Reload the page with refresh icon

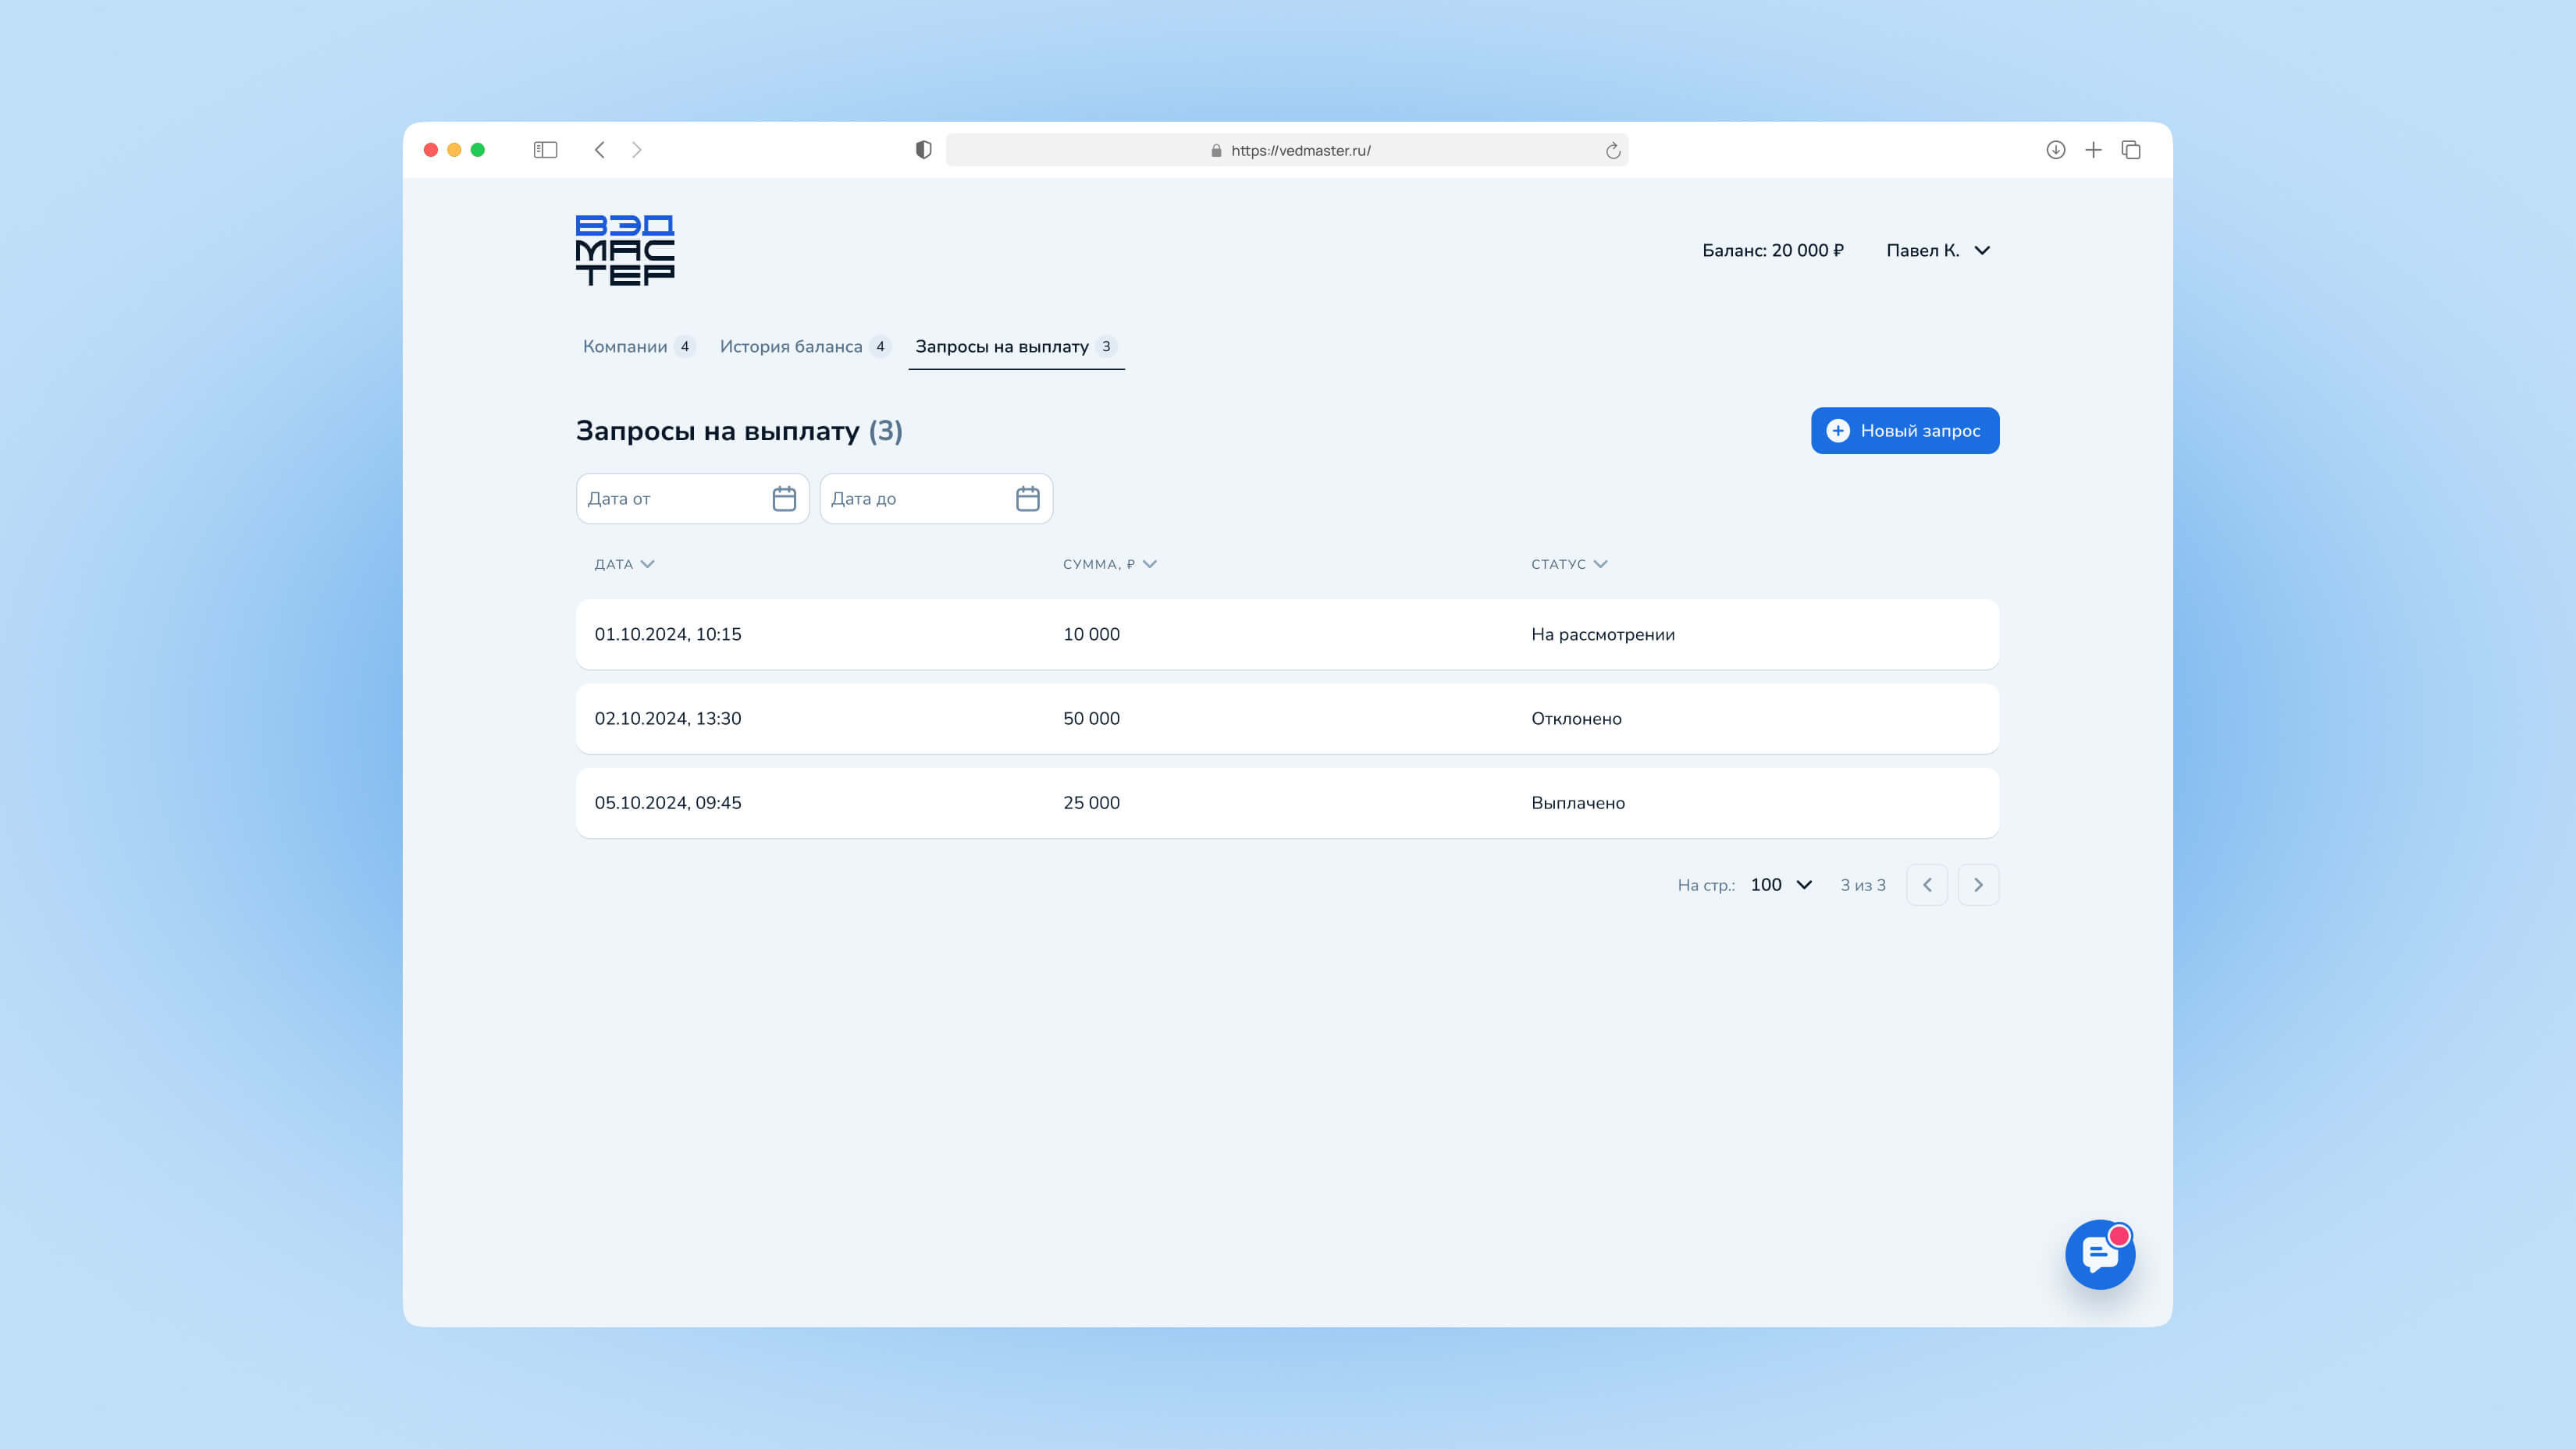click(1612, 151)
